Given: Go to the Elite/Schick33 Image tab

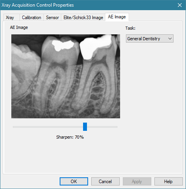Looking at the screenshot, I should click(83, 18).
